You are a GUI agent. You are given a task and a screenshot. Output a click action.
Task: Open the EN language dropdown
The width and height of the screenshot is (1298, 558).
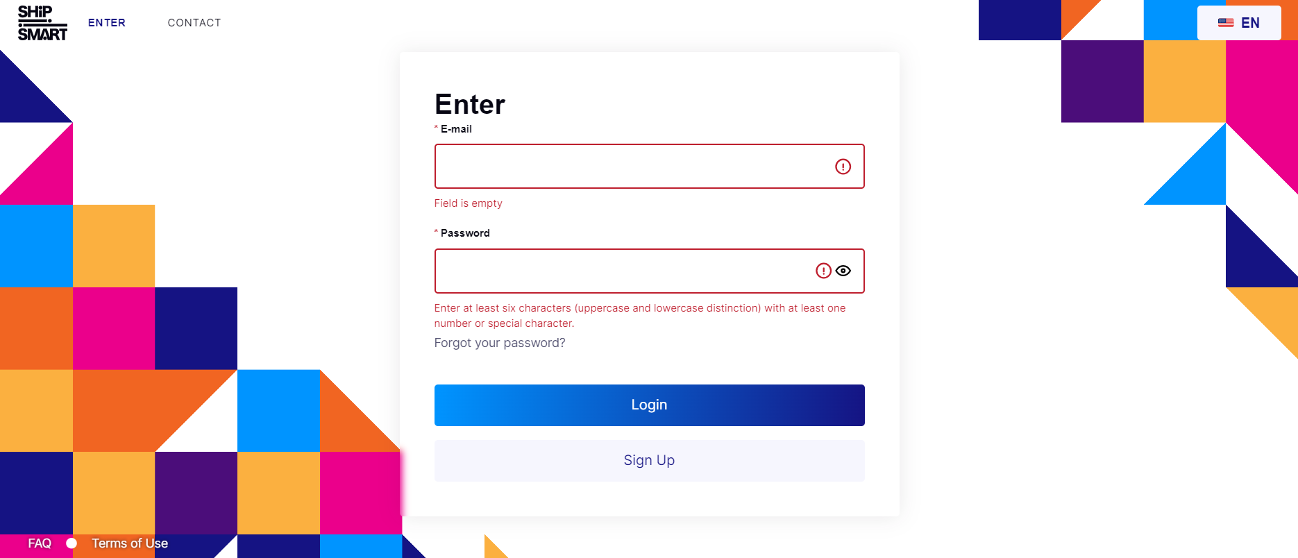[1239, 23]
